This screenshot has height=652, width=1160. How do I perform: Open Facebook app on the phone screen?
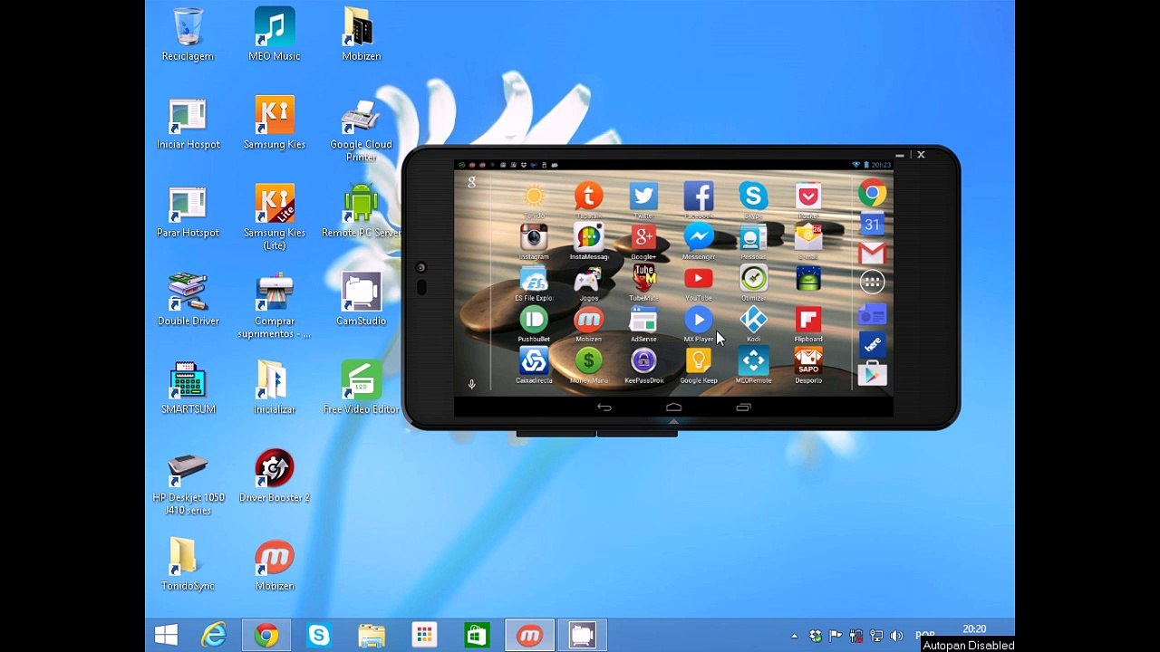click(x=698, y=196)
